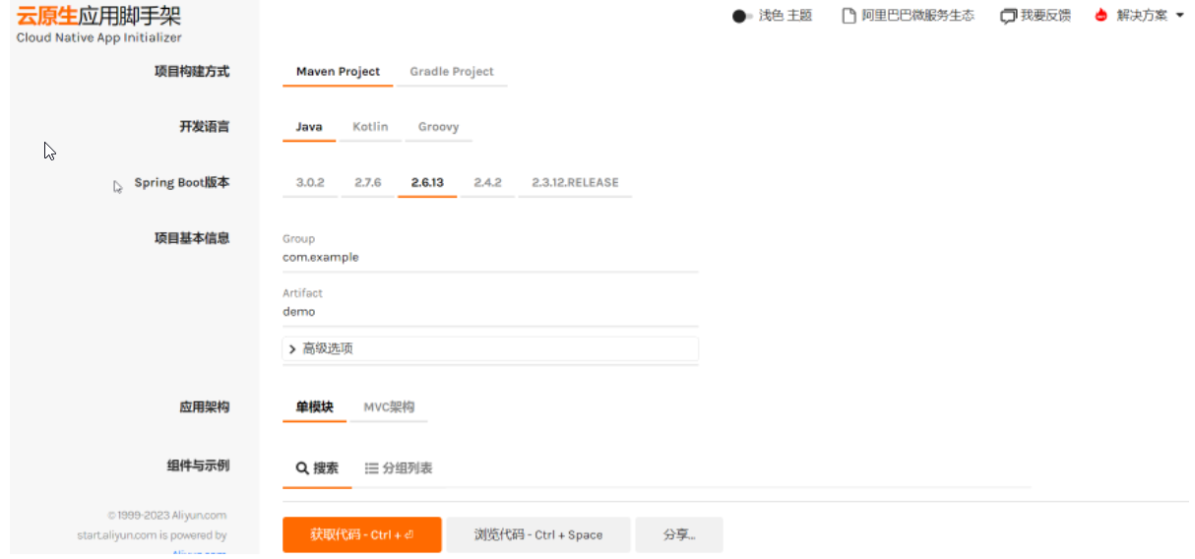The image size is (1195, 559).
Task: Click the 组件与示例 label
Action: [x=198, y=466]
